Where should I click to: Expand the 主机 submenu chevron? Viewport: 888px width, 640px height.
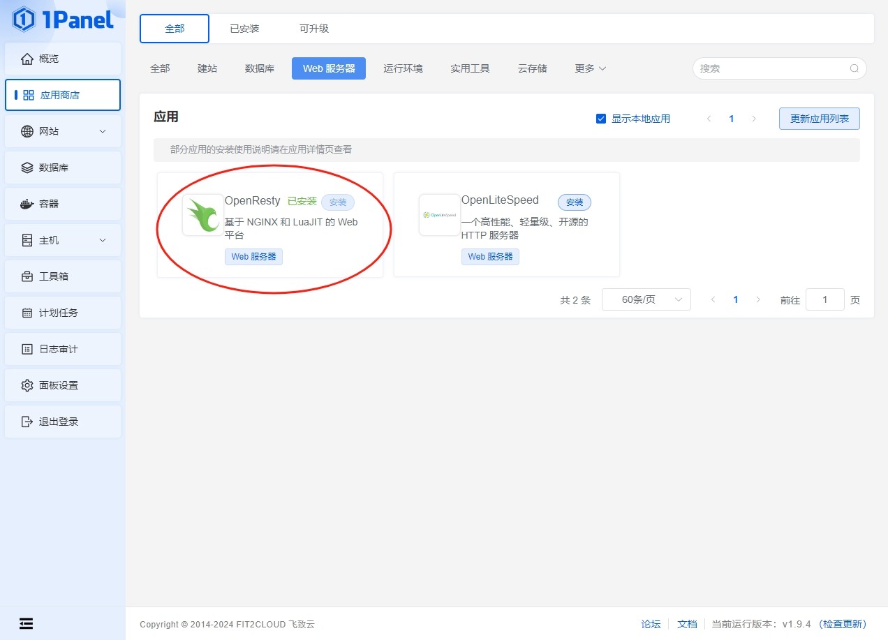[103, 240]
